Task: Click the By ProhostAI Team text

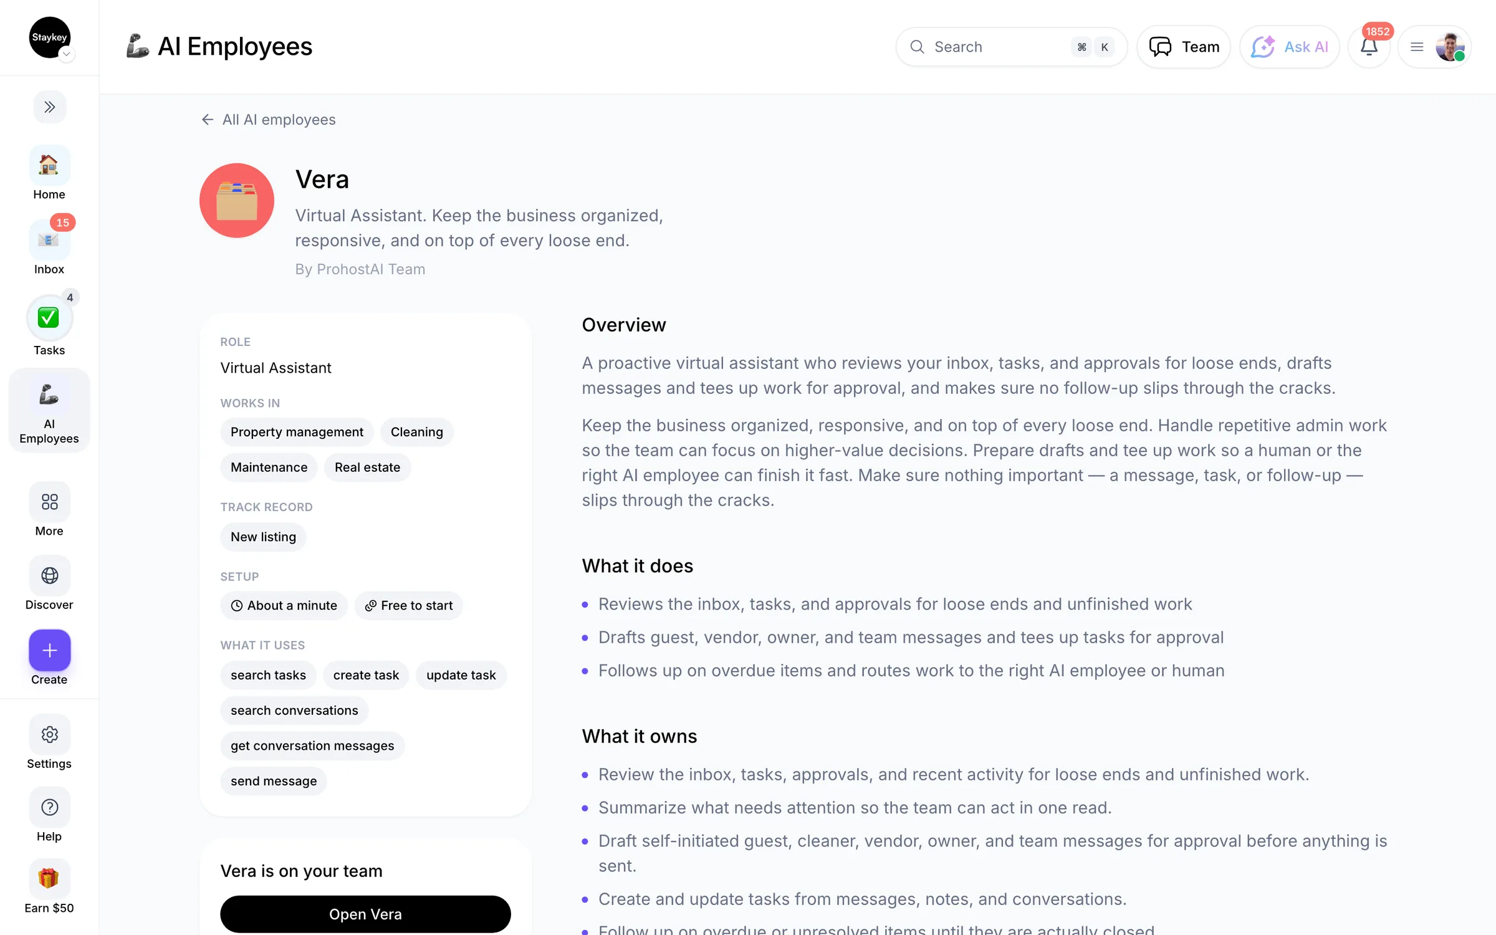Action: click(x=360, y=269)
